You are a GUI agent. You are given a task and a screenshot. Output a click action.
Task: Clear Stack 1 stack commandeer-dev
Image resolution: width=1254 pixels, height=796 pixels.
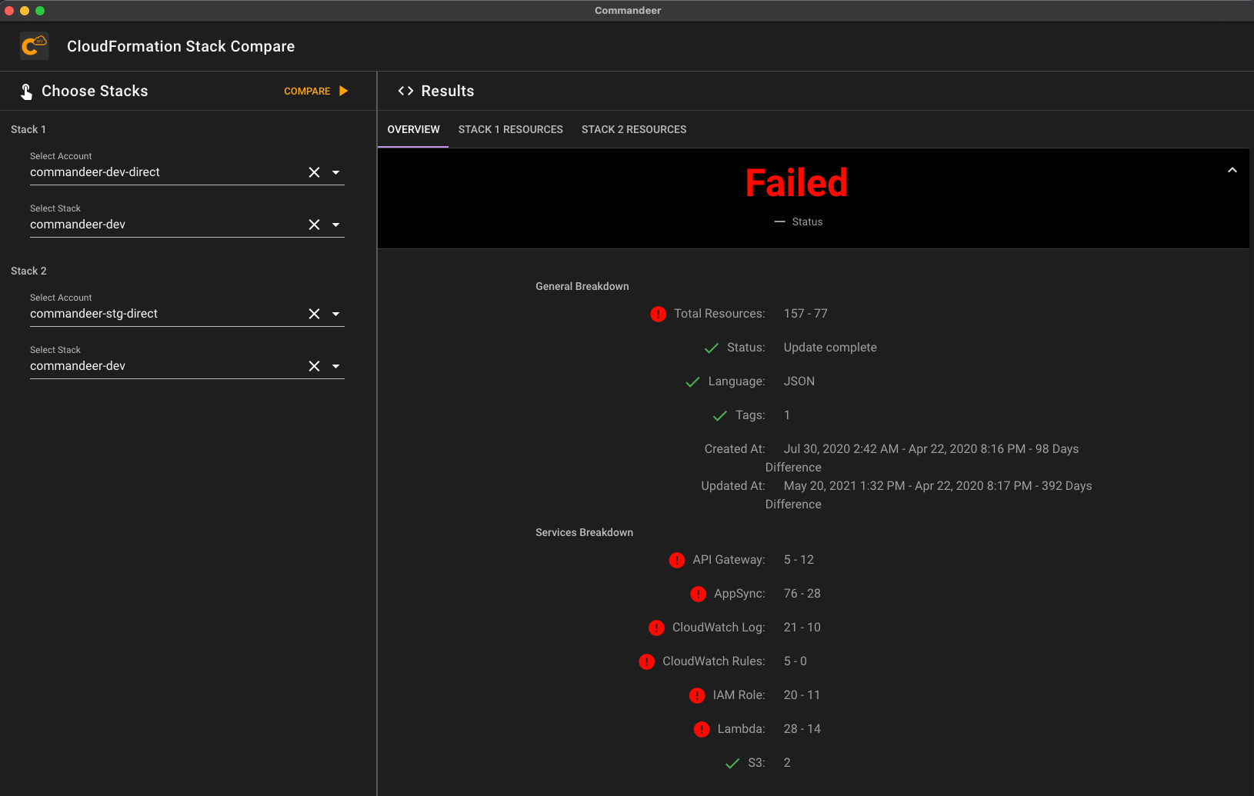point(314,225)
